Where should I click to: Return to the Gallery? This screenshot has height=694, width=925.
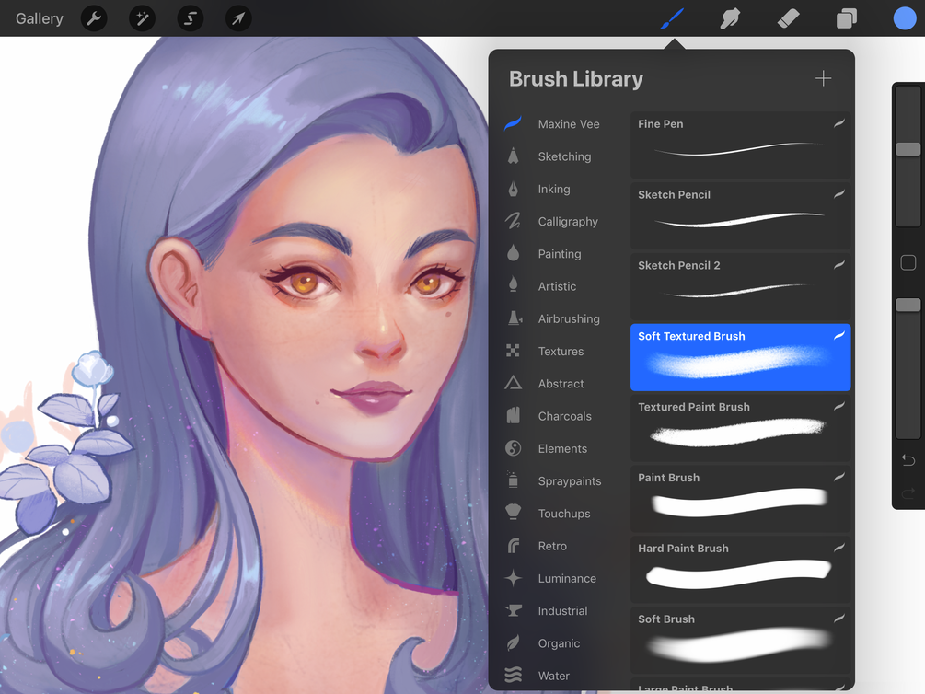coord(39,19)
